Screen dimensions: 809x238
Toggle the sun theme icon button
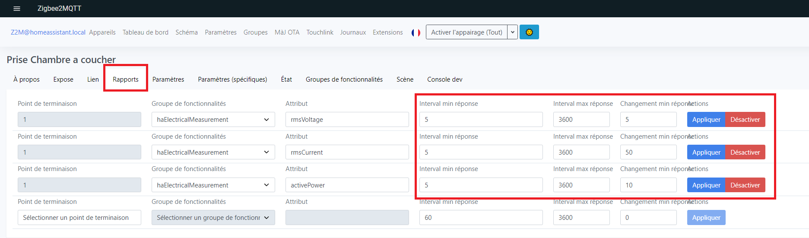(x=529, y=32)
